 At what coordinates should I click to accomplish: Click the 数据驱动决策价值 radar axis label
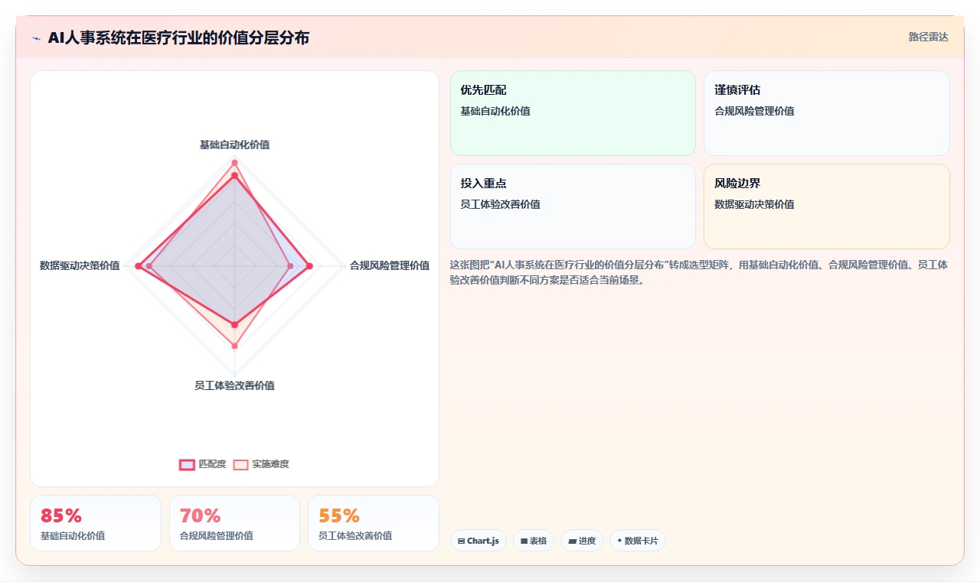click(80, 265)
